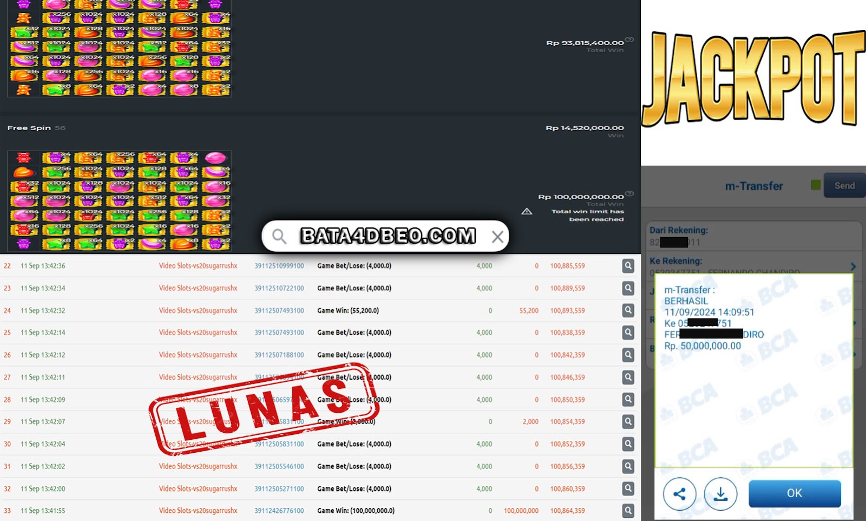This screenshot has width=866, height=521.
Task: Select bet amount 4,000 in row 31
Action: click(484, 466)
